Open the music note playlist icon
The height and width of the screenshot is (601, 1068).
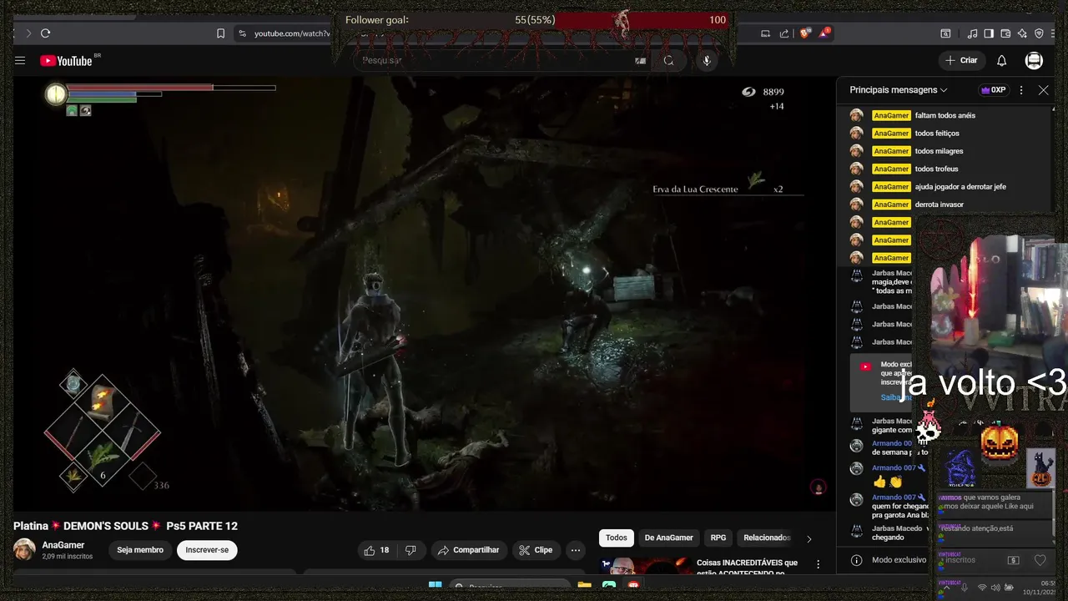point(972,33)
